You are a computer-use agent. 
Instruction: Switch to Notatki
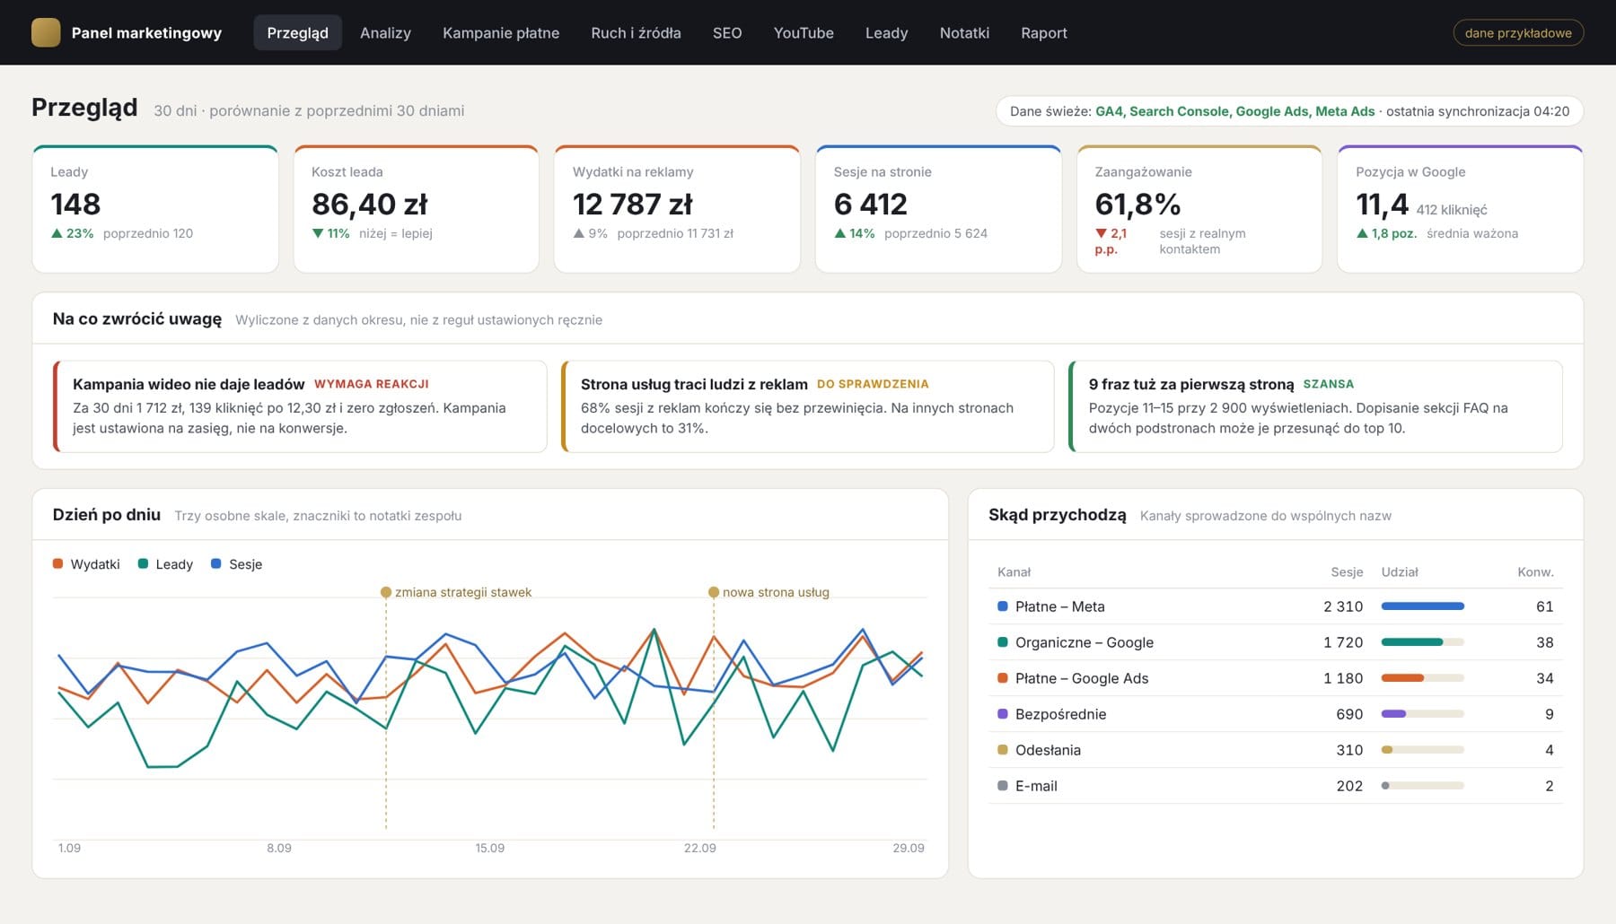(964, 32)
